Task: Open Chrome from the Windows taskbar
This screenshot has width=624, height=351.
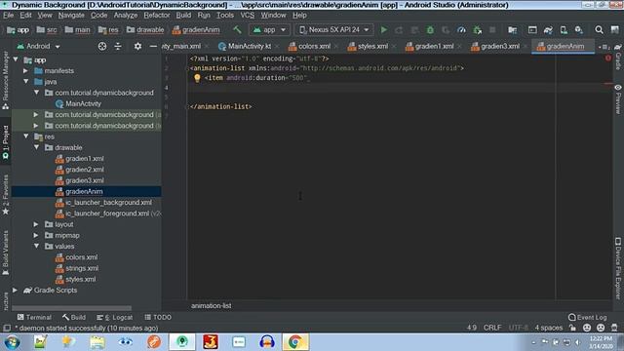Action: click(x=295, y=342)
